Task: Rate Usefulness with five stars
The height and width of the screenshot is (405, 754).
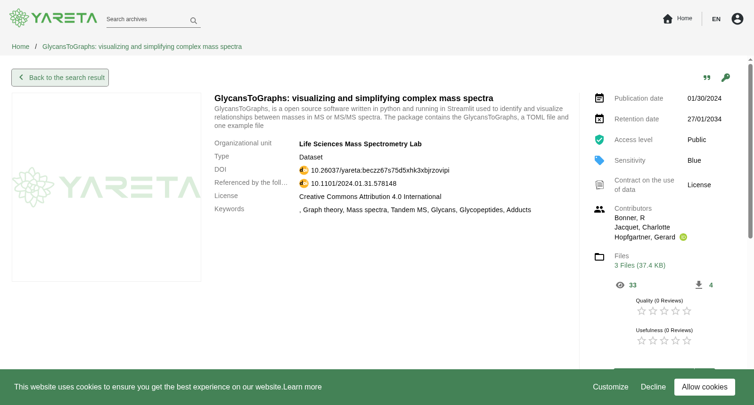Action: pyautogui.click(x=687, y=341)
